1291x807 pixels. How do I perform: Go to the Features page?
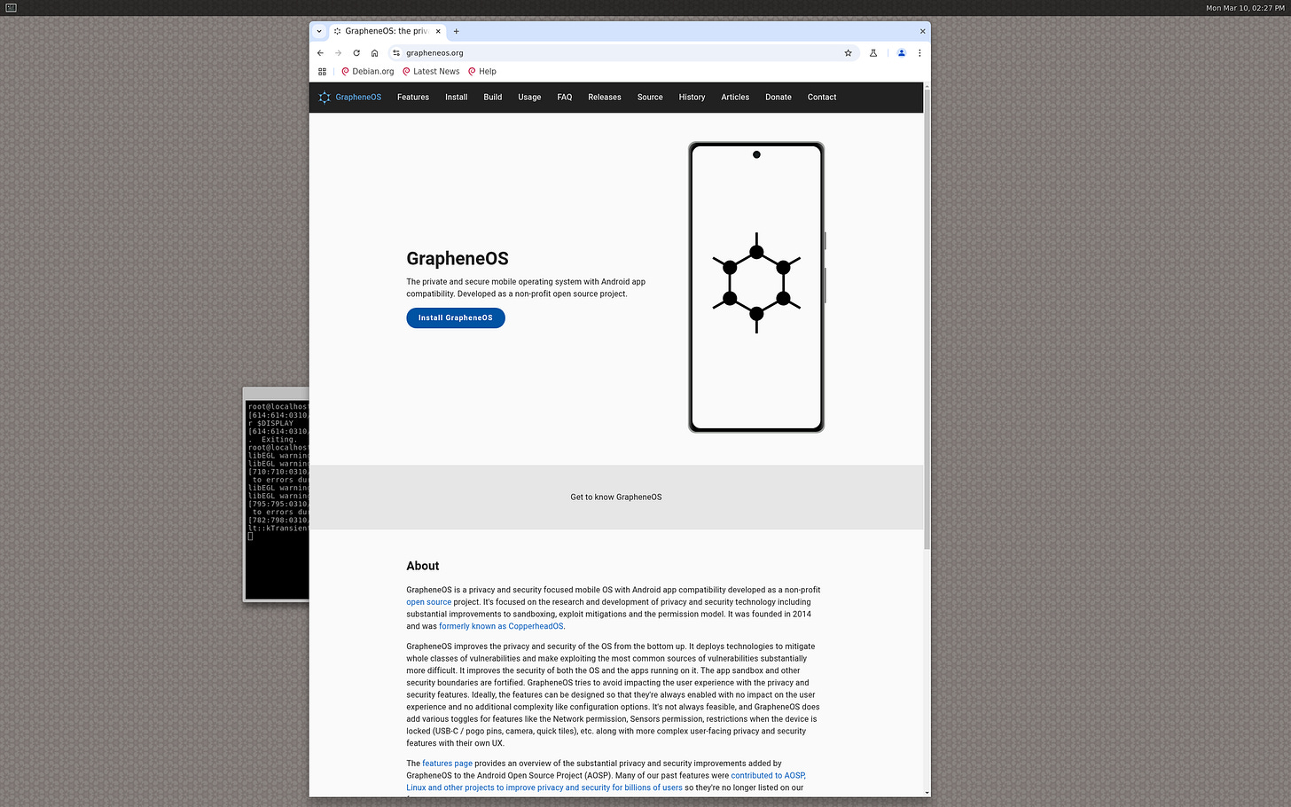click(x=413, y=98)
